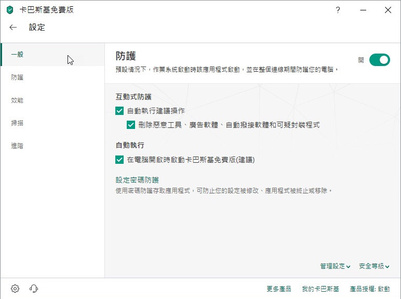Expand the 管理設定 dropdown

[335, 266]
